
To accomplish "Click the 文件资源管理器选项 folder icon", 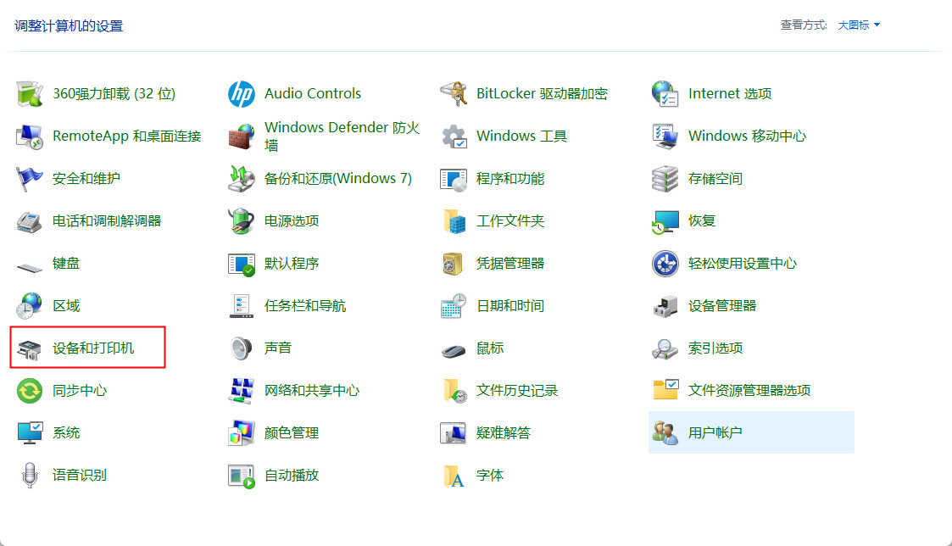I will (665, 391).
